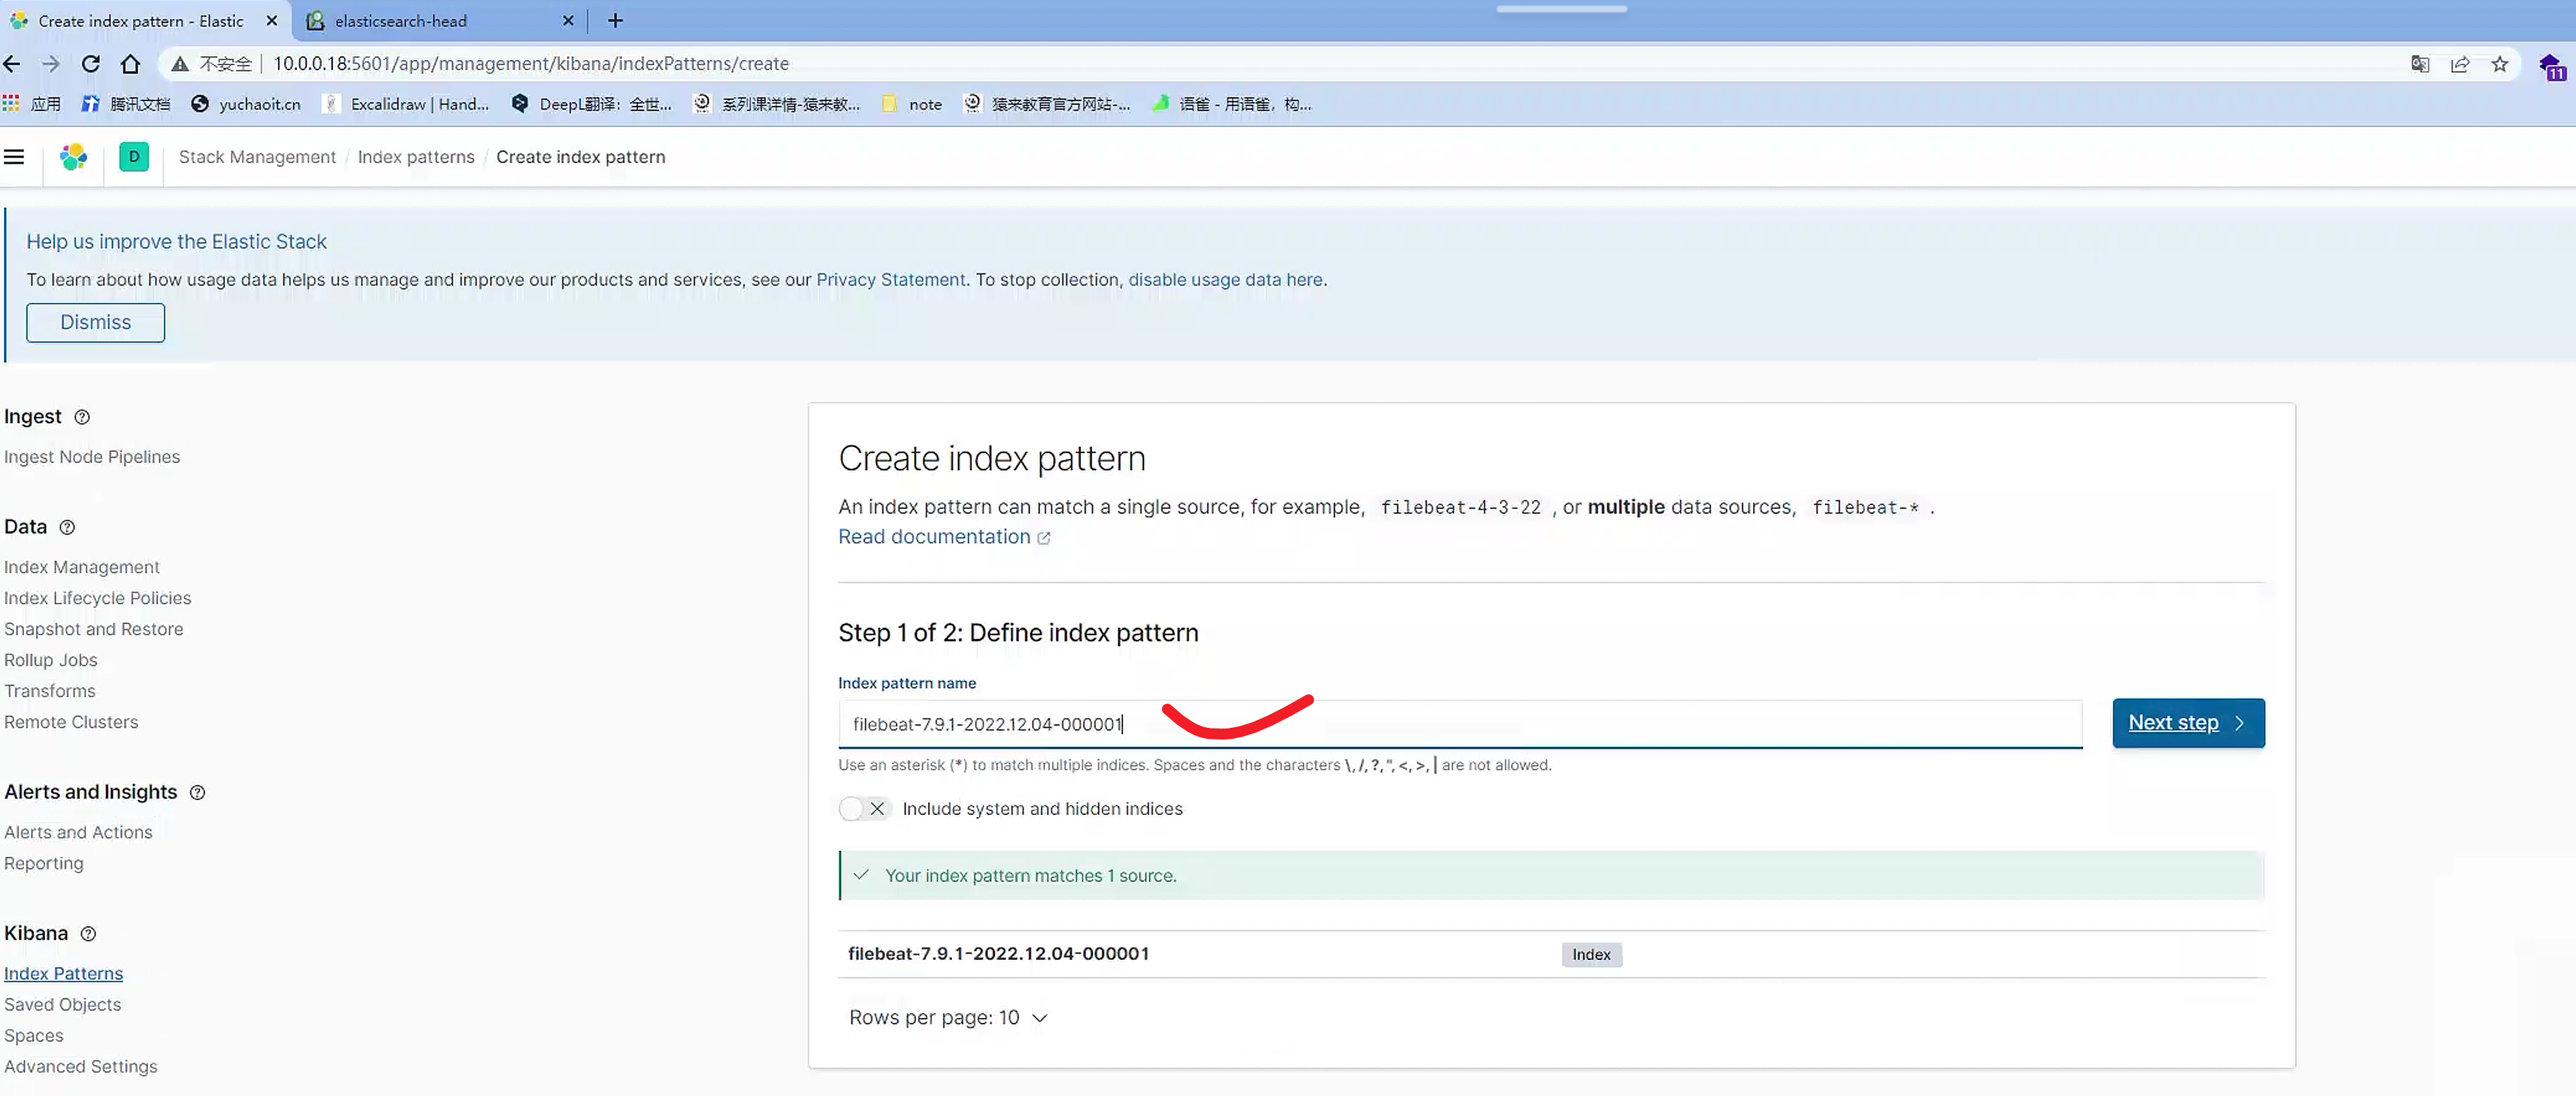Open Index Management in the sidebar

(x=81, y=567)
